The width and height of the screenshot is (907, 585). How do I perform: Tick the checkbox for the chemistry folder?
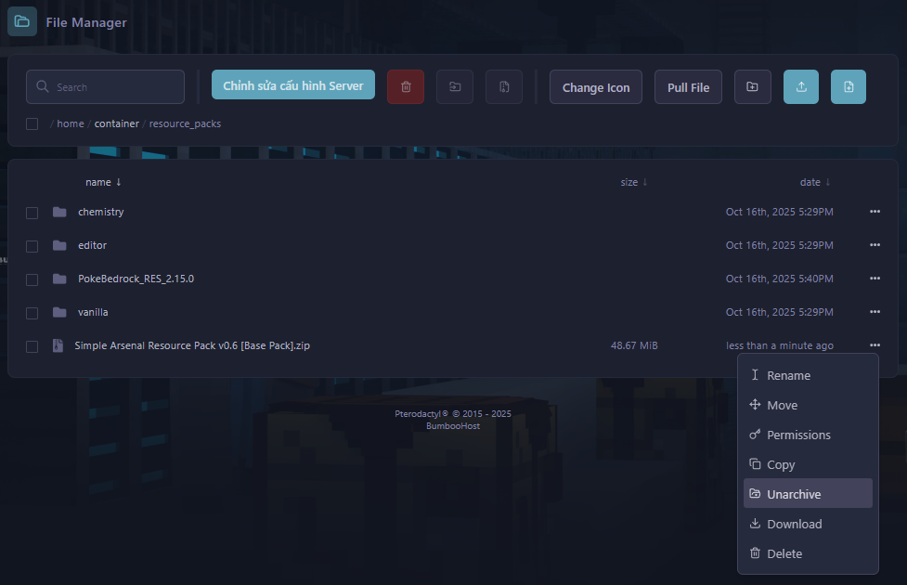click(32, 213)
